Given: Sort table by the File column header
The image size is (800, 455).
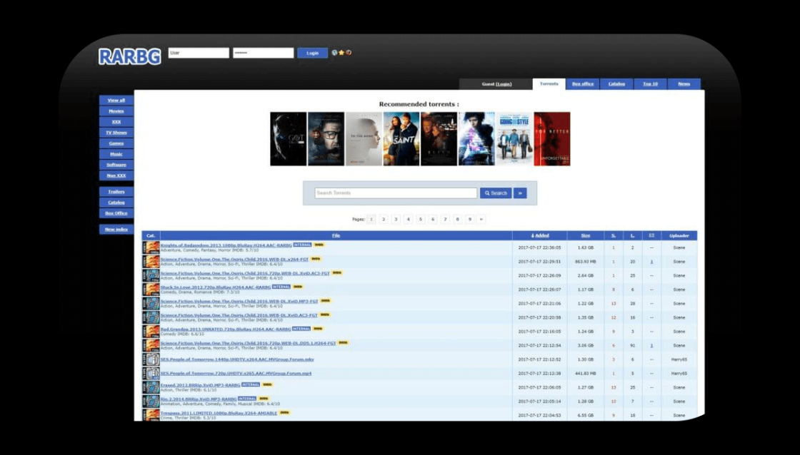Looking at the screenshot, I should (x=336, y=235).
